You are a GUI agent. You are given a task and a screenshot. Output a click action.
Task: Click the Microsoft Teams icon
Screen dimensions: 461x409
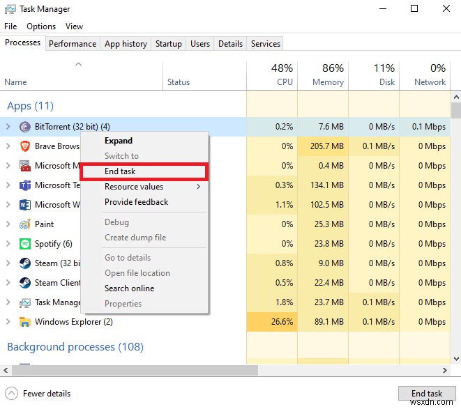tap(25, 185)
